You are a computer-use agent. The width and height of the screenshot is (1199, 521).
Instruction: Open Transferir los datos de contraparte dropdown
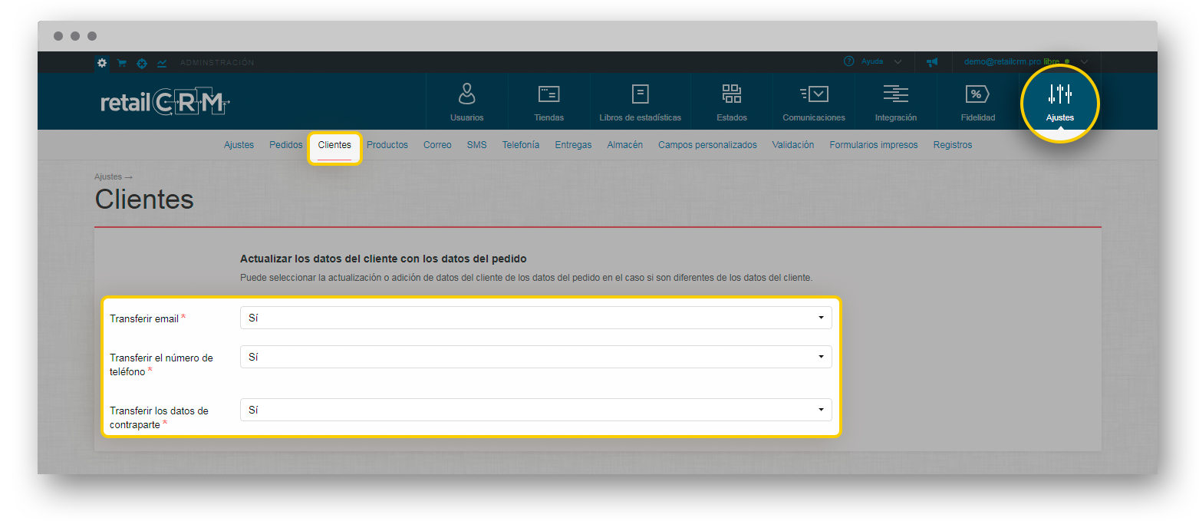(x=535, y=410)
